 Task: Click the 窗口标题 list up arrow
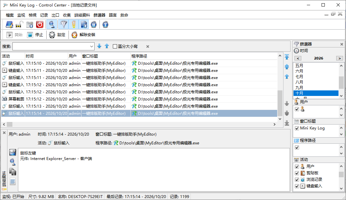[341, 127]
